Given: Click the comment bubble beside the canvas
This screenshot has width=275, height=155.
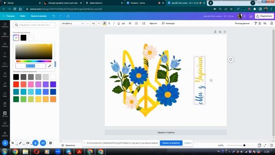Looking at the screenshot, I should (231, 59).
